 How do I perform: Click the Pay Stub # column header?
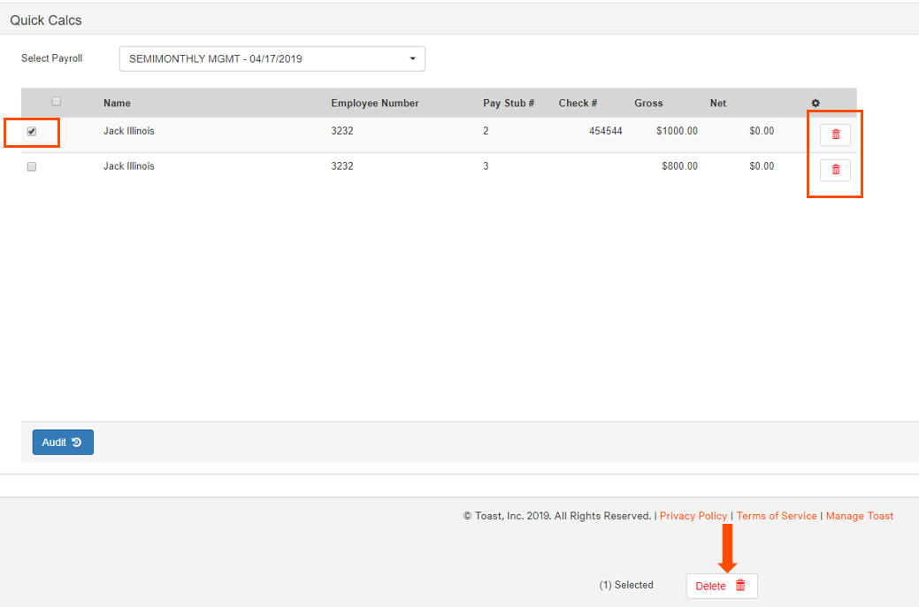click(508, 103)
